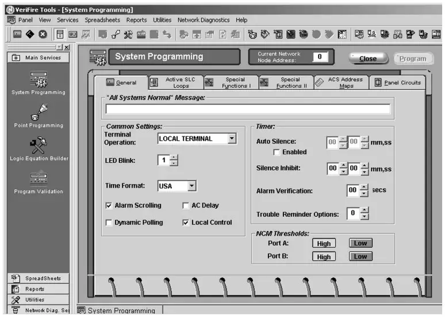Click the panel icon left of Panel menu

coord(11,20)
